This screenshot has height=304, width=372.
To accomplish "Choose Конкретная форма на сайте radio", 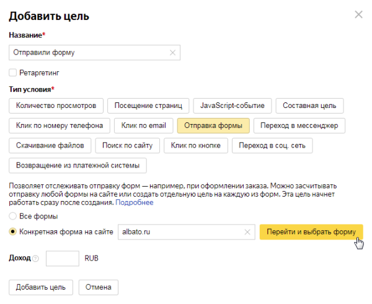I will pos(13,232).
